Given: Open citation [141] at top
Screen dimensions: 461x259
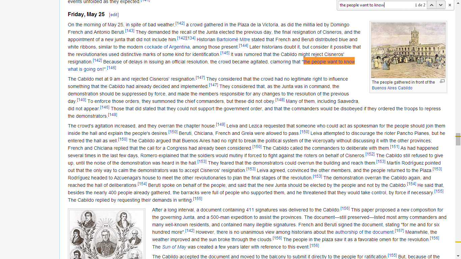Looking at the screenshot, I should 145,1.
